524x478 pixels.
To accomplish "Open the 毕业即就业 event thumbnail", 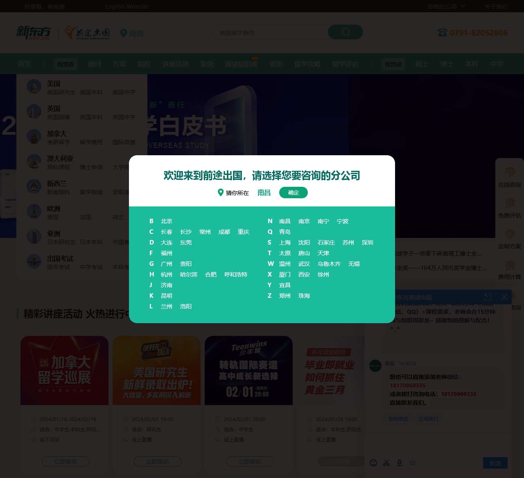I will (330, 370).
